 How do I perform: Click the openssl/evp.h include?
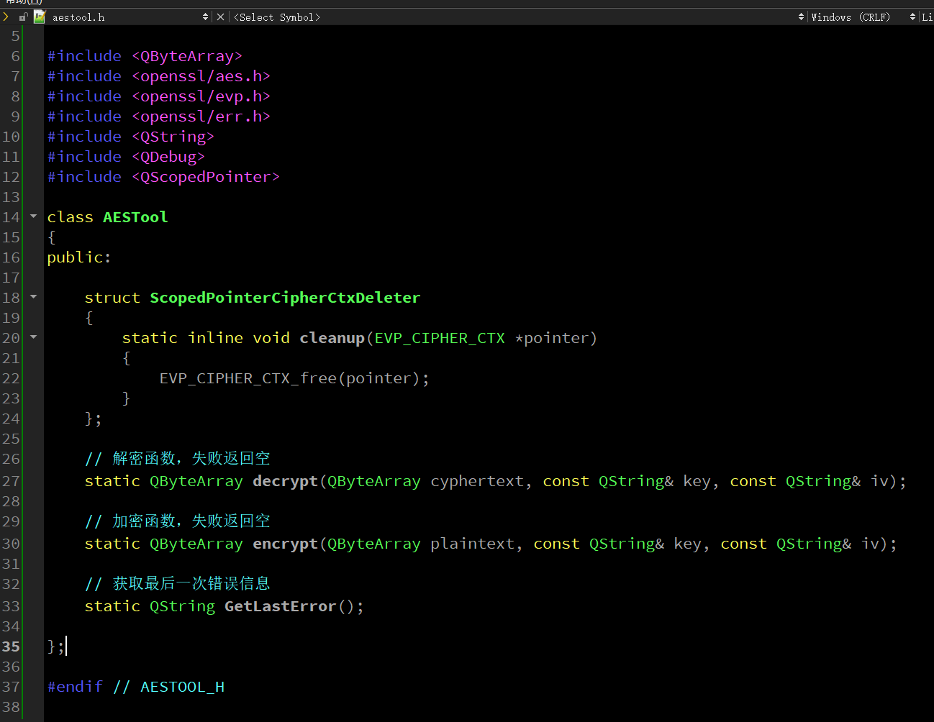[201, 96]
